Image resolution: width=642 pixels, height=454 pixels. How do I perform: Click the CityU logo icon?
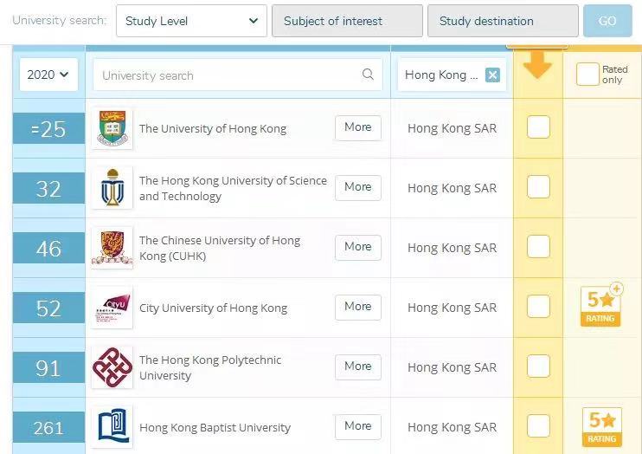click(x=112, y=308)
